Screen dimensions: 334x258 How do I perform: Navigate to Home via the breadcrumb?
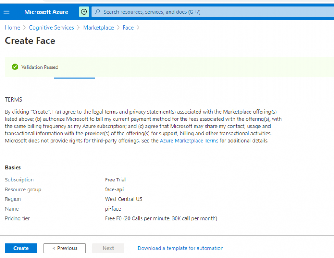(12, 27)
